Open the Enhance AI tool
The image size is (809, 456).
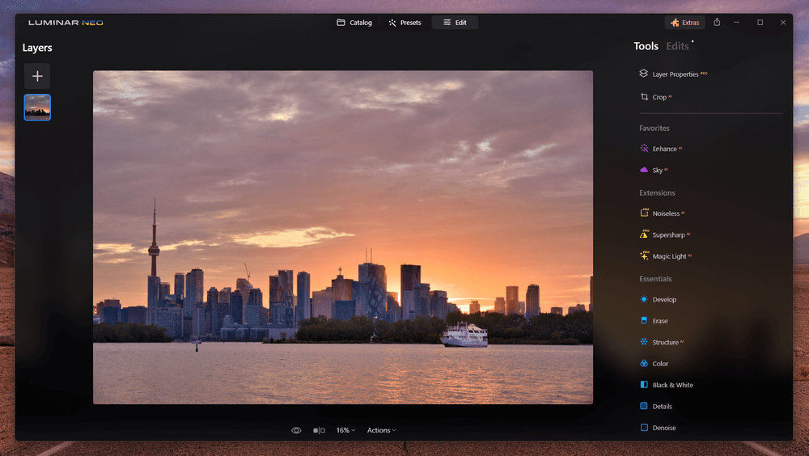(664, 149)
